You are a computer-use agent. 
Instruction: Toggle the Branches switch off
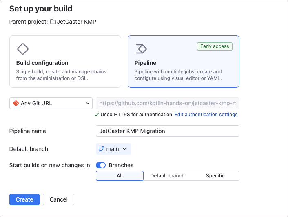(x=101, y=165)
